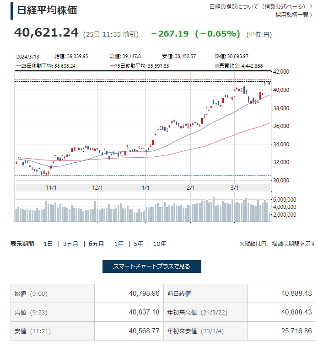Click the 1/1 date axis label
This screenshot has width=318, height=346.
(x=146, y=188)
